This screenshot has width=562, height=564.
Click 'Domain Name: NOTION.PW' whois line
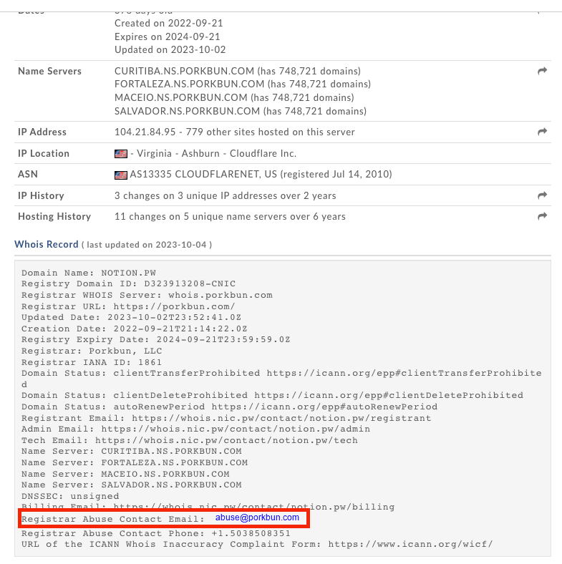[x=89, y=273]
